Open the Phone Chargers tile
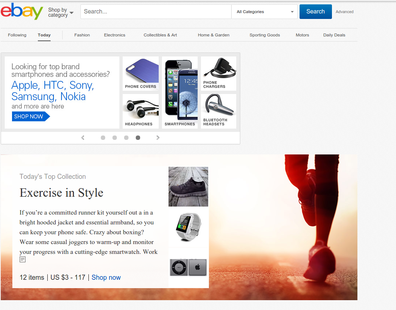The width and height of the screenshot is (396, 310). click(218, 74)
